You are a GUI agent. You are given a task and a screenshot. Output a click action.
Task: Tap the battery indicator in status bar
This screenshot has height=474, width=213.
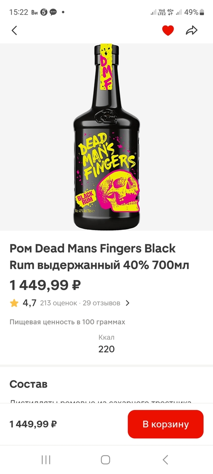pyautogui.click(x=202, y=13)
